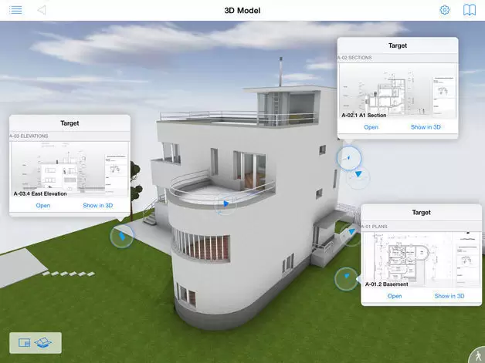Tap the basement plan marker on the right lawn

click(x=346, y=277)
